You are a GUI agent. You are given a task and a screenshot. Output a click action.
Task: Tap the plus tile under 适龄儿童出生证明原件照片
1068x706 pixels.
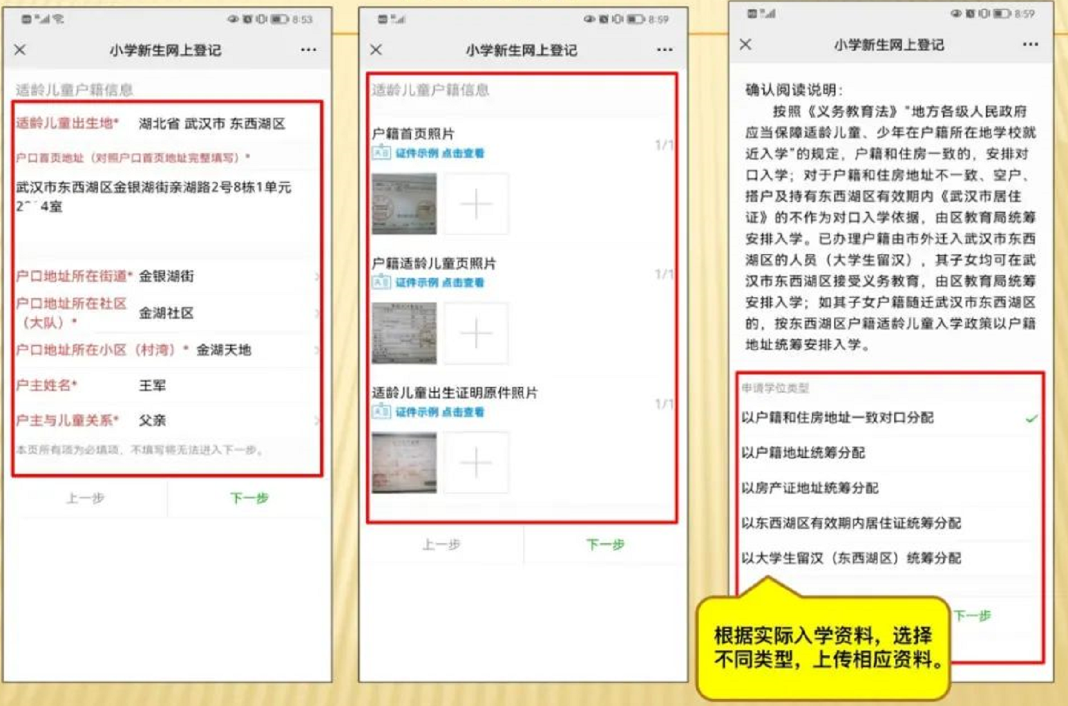pyautogui.click(x=476, y=463)
